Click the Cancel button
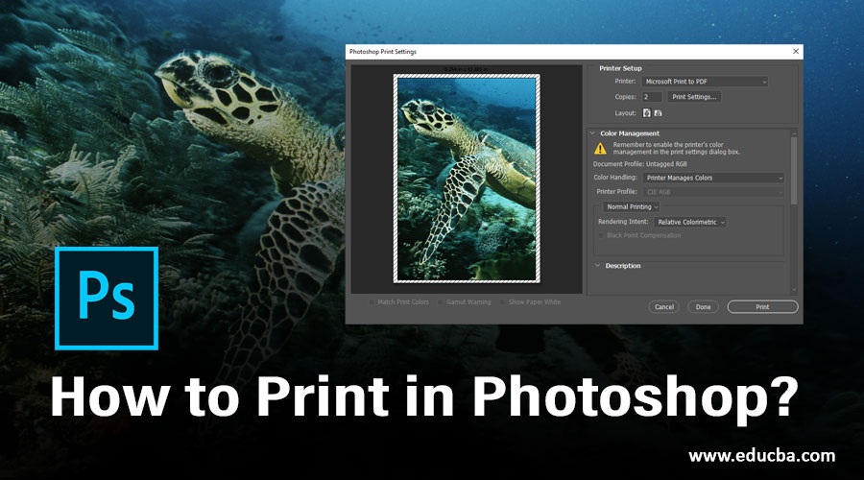864x480 pixels. [x=664, y=307]
